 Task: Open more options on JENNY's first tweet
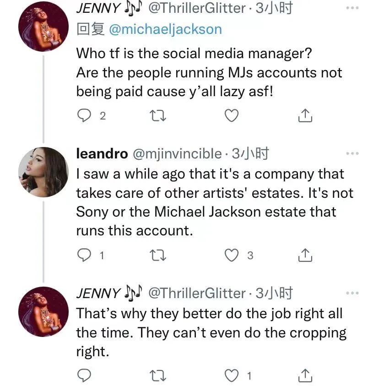click(352, 8)
